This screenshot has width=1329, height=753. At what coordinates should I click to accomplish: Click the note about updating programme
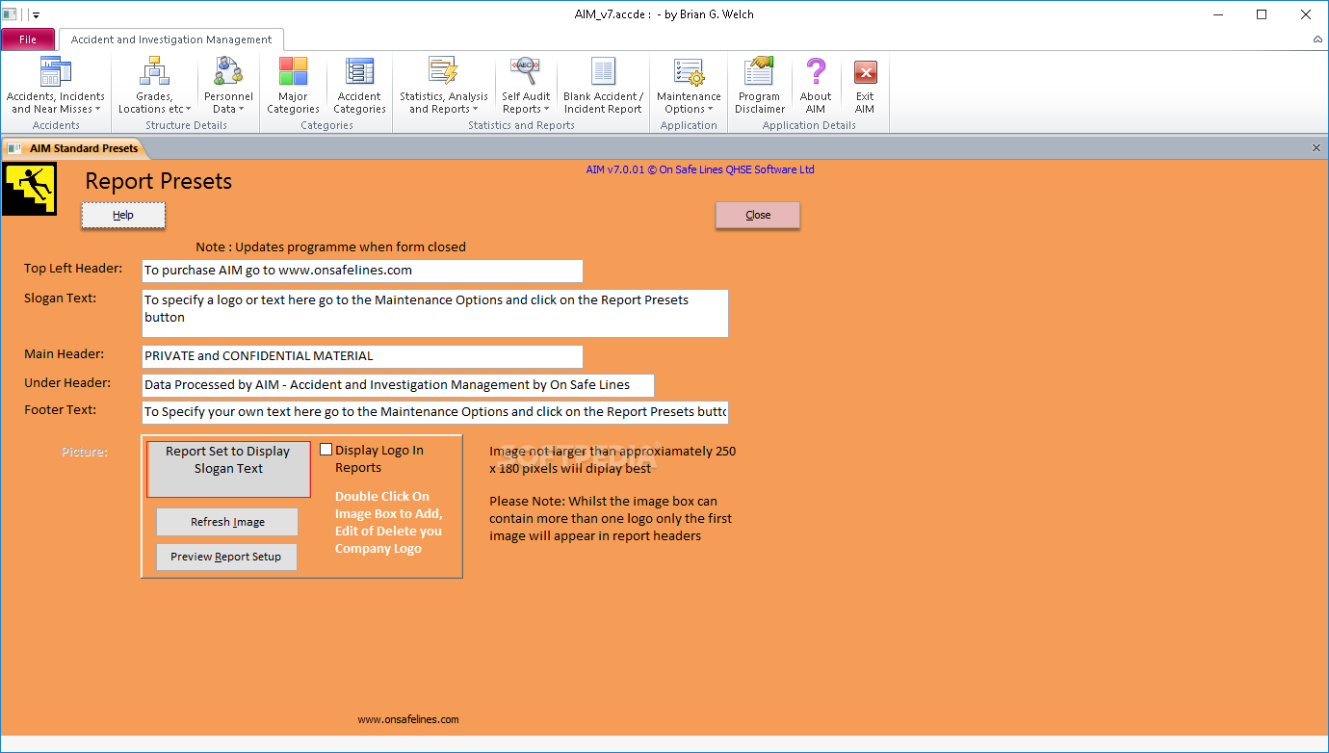coord(330,247)
